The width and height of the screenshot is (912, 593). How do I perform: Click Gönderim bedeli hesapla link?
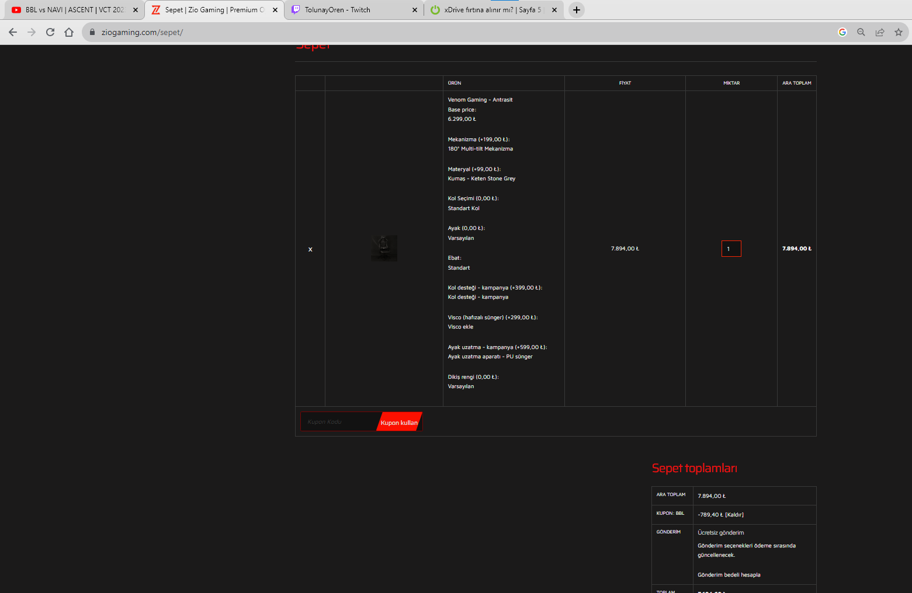pyautogui.click(x=729, y=575)
